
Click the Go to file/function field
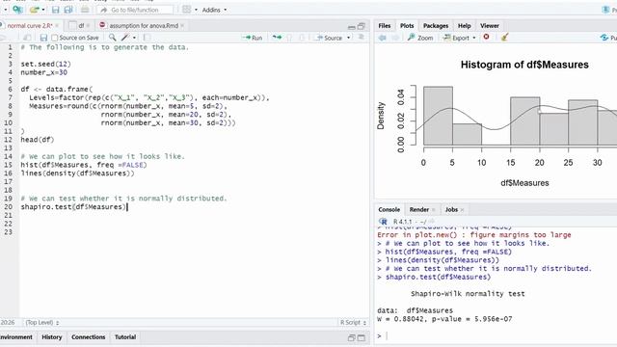click(135, 10)
